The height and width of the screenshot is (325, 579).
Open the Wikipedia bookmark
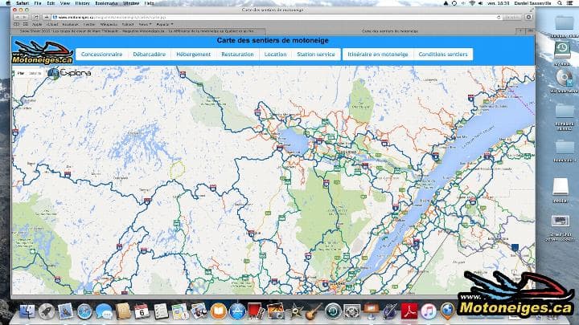point(109,24)
